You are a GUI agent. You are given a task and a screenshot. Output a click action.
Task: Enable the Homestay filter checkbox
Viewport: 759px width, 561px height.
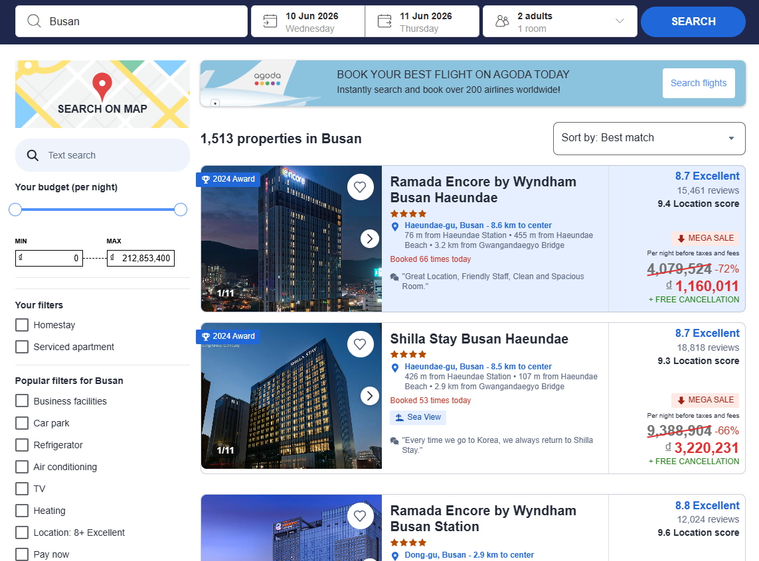[22, 325]
